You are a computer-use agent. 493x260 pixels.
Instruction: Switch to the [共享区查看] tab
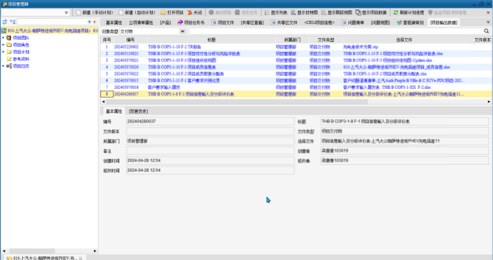tap(252, 23)
